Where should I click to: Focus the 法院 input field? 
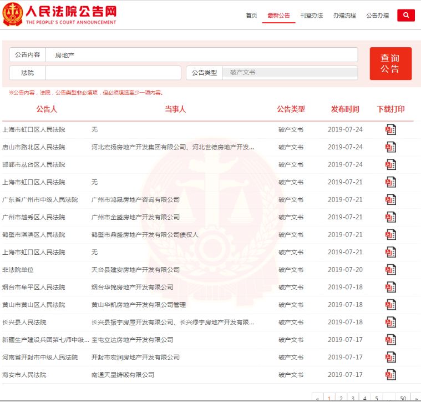[113, 73]
